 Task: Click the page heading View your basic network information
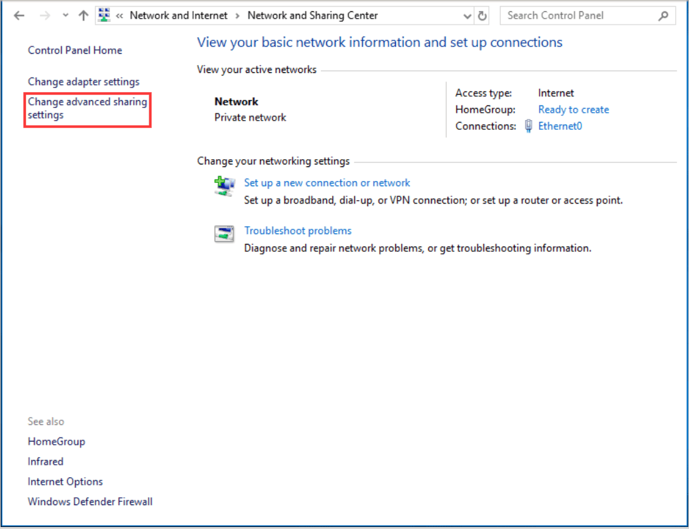coord(380,42)
